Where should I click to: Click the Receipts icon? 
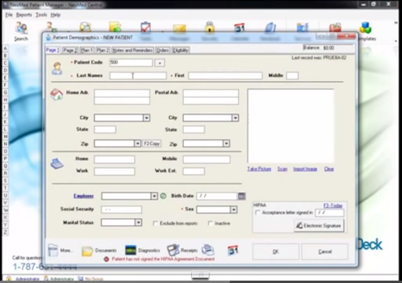[172, 250]
